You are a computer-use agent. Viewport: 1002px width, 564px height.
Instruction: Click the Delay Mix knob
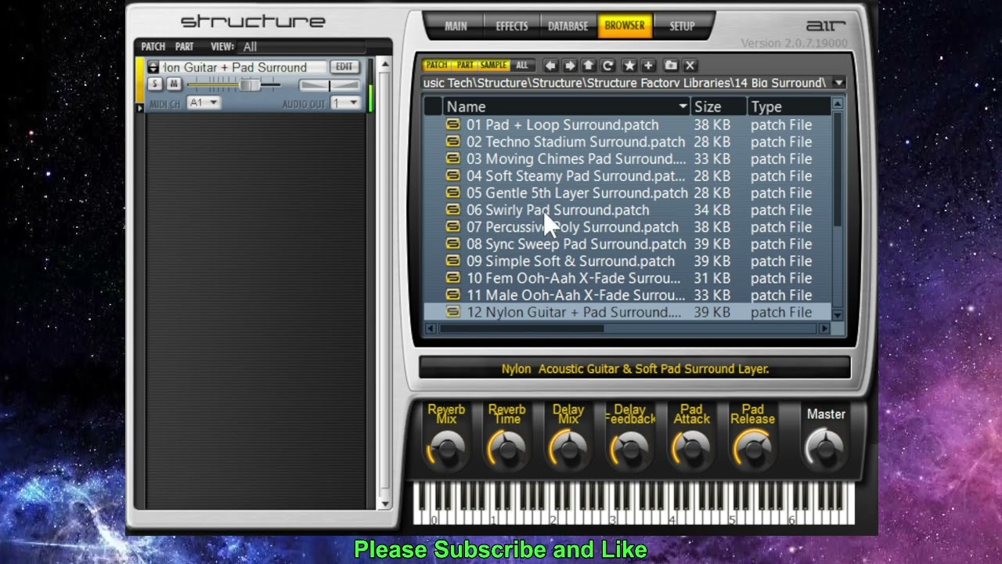point(568,450)
